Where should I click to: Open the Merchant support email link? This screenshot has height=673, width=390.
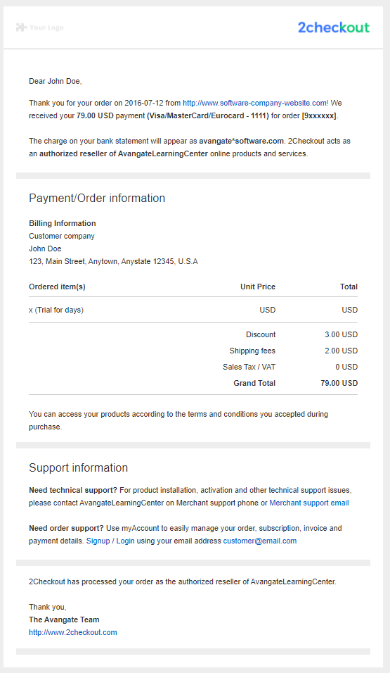[x=309, y=503]
